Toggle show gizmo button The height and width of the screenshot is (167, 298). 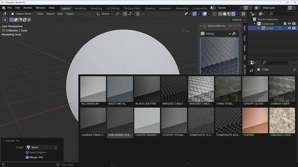pyautogui.click(x=195, y=14)
